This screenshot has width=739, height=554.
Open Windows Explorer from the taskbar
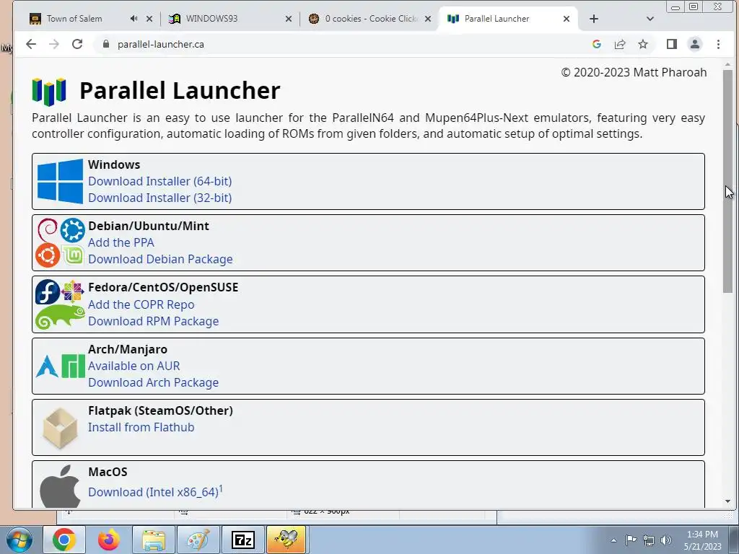point(154,540)
